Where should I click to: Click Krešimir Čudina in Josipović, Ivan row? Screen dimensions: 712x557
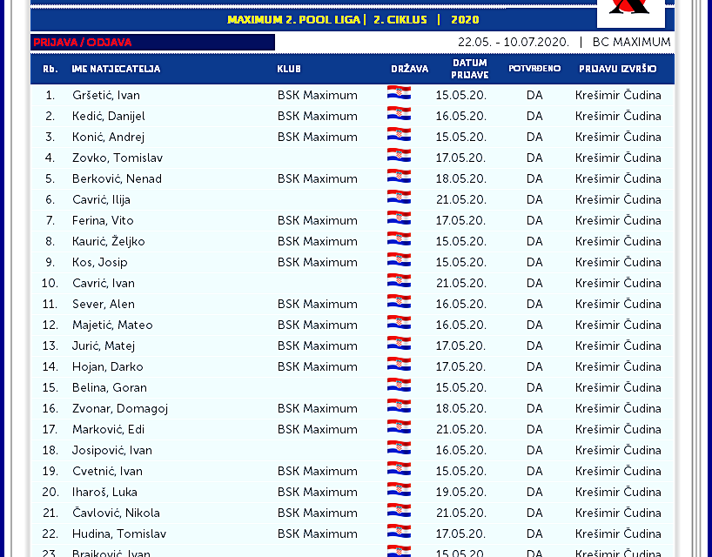tap(618, 450)
